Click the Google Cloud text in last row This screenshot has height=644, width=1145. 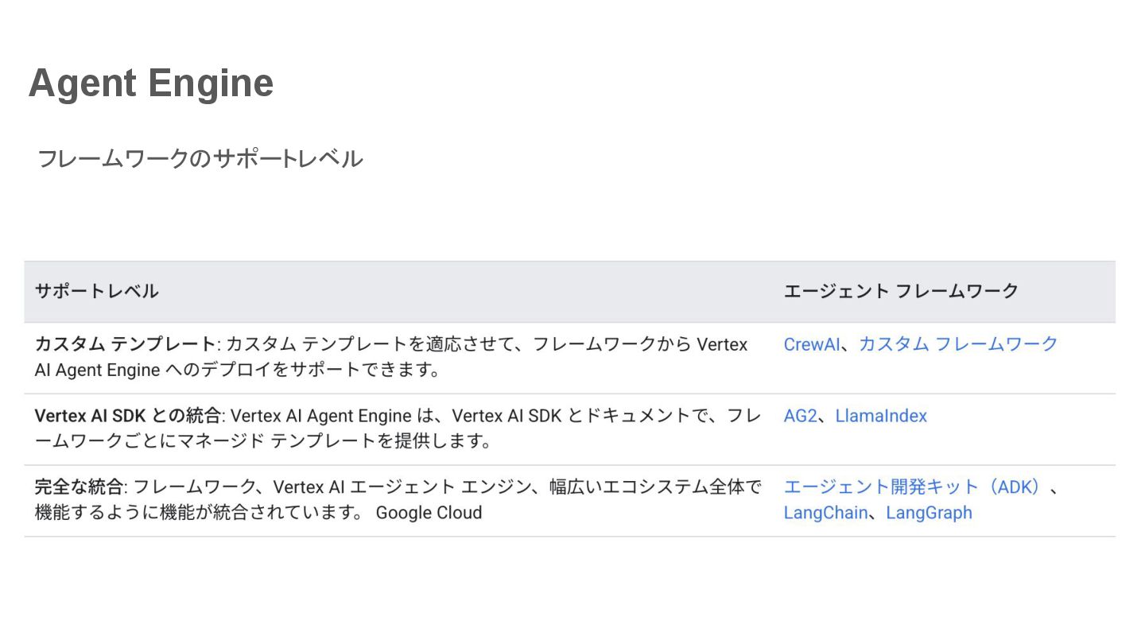pos(429,513)
